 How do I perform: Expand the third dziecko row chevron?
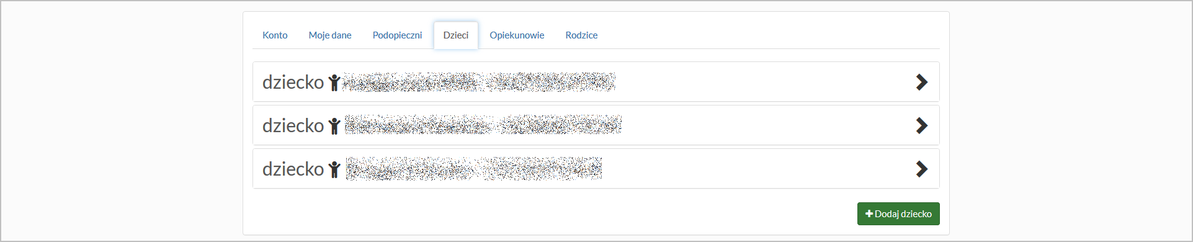[922, 169]
